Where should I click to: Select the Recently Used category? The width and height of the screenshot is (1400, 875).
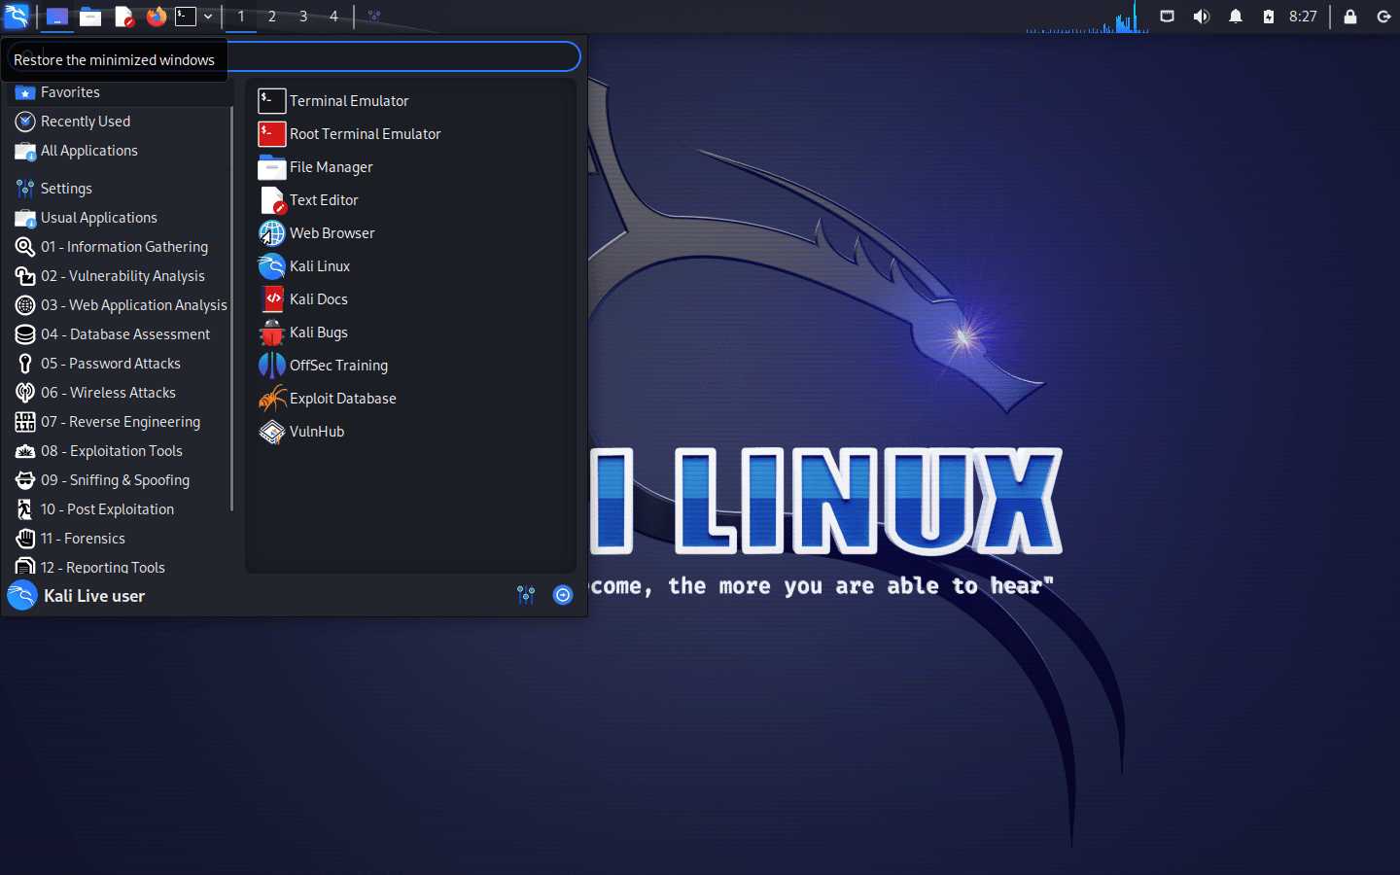pos(120,122)
